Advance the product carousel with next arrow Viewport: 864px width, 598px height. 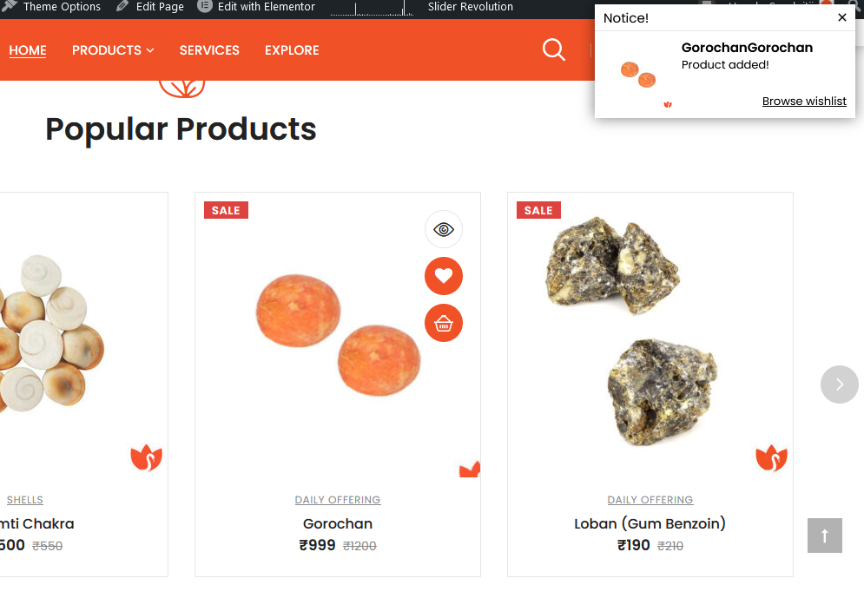[839, 384]
